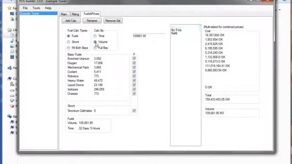
Task: Switch to the Main tab
Action: coord(64,14)
